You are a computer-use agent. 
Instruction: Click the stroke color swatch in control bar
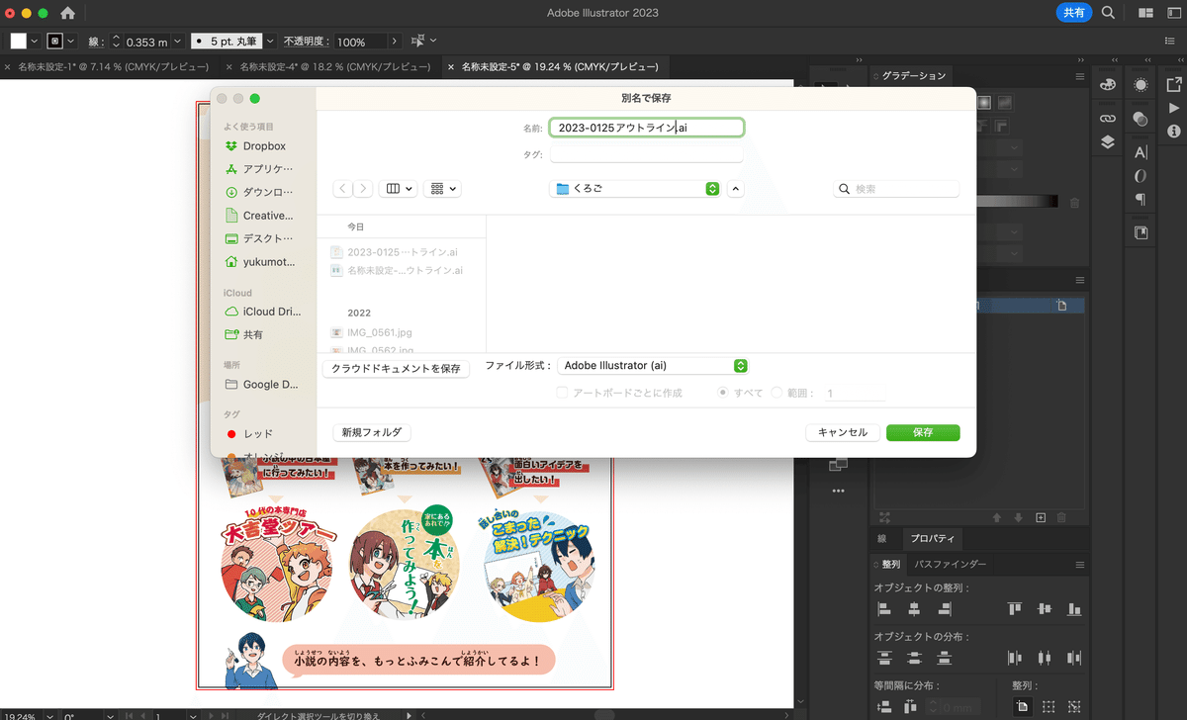[55, 42]
